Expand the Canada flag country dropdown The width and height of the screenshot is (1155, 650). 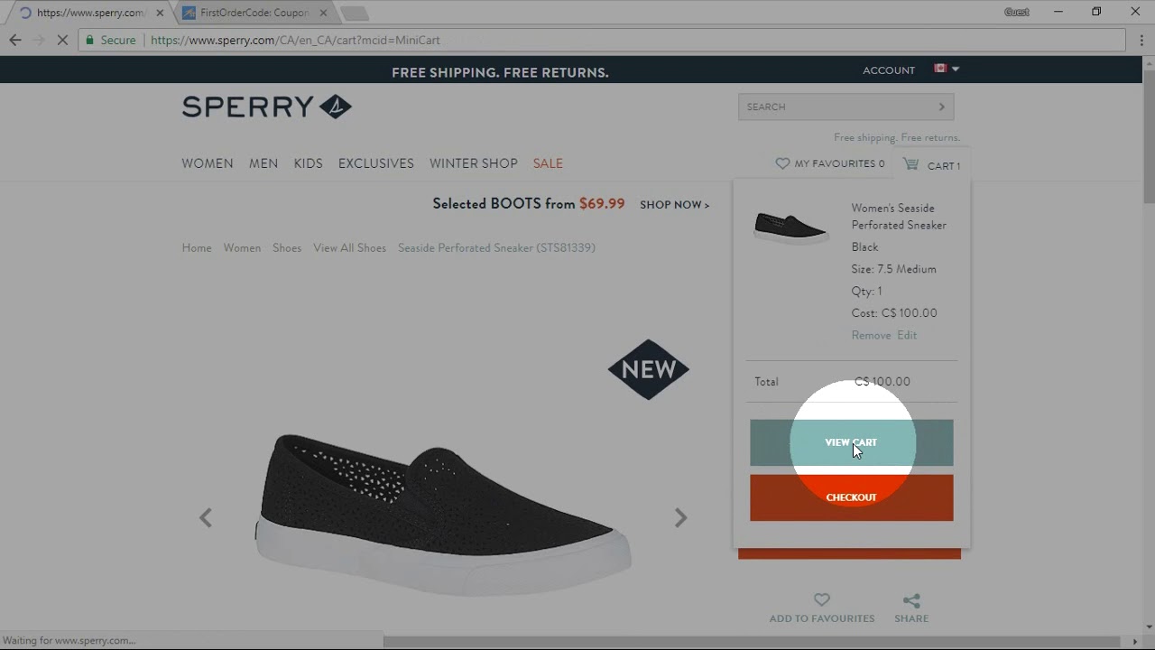947,69
